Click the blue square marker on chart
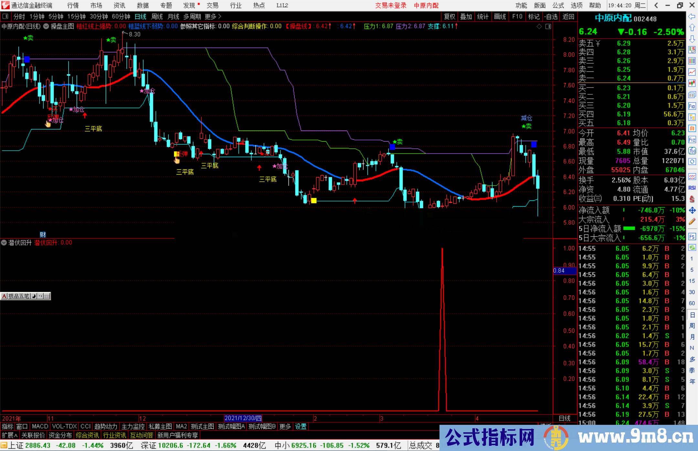Image resolution: width=698 pixels, height=451 pixels. pyautogui.click(x=27, y=59)
